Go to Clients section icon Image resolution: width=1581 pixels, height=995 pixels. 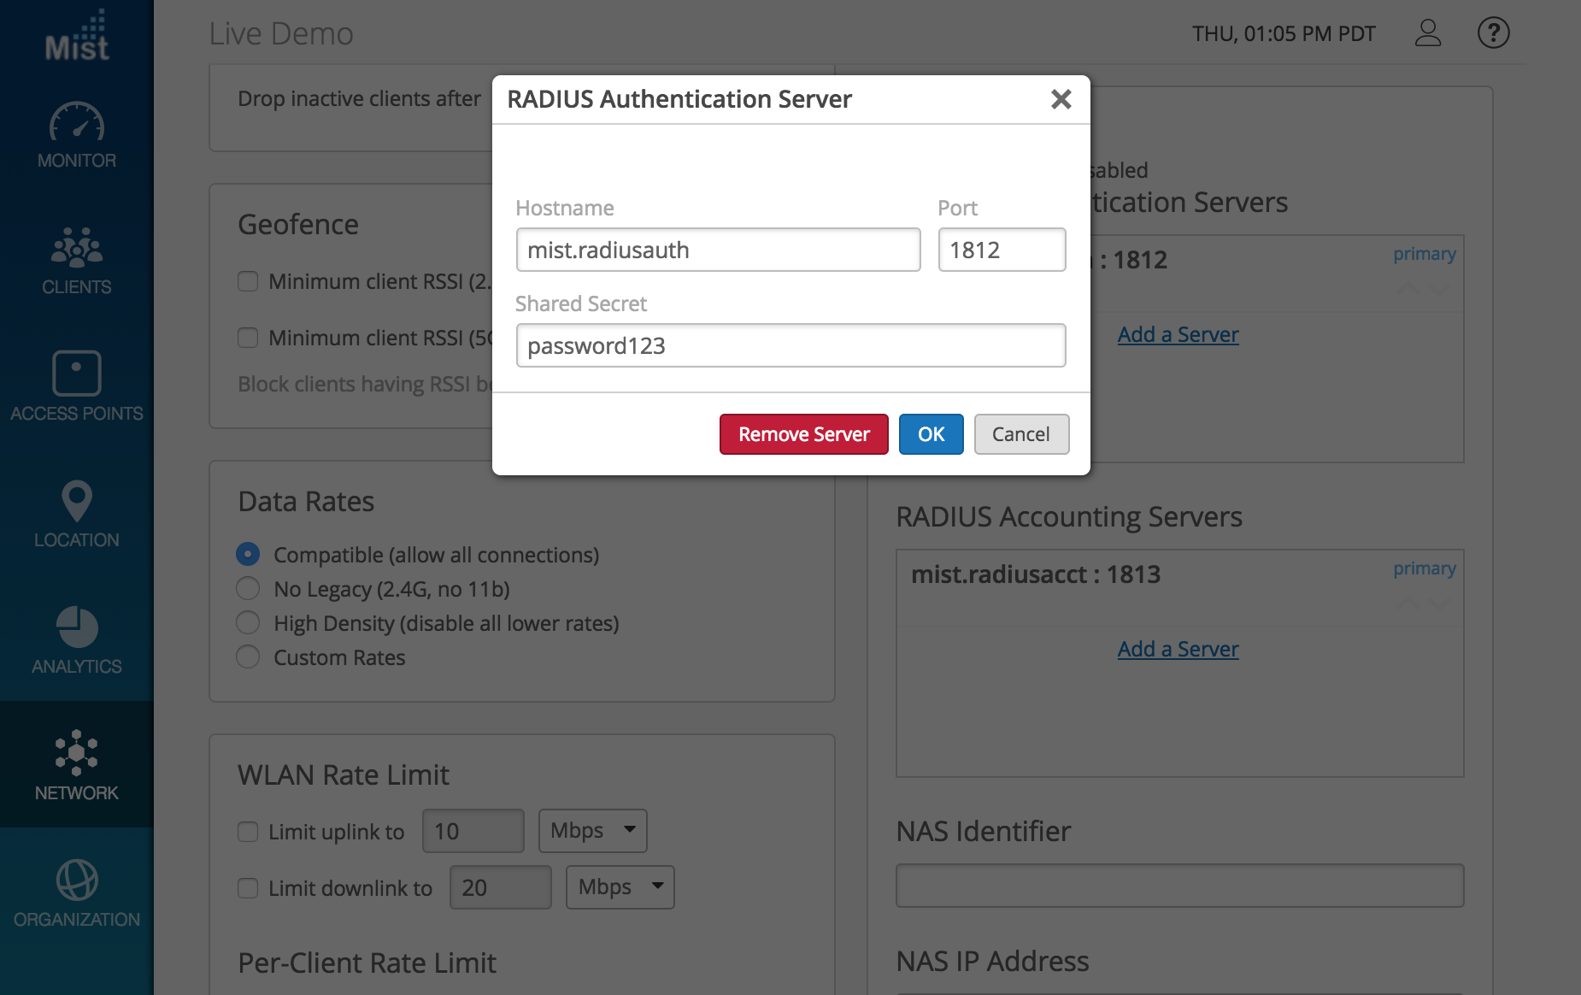(x=77, y=247)
